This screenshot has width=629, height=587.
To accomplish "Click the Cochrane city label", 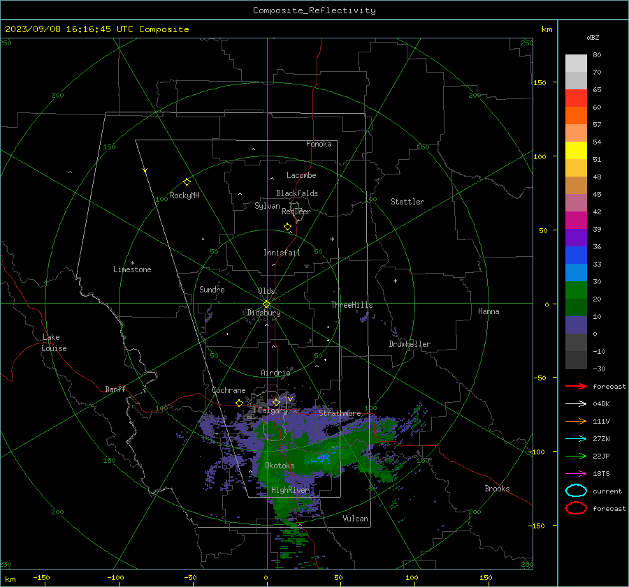I will [229, 390].
